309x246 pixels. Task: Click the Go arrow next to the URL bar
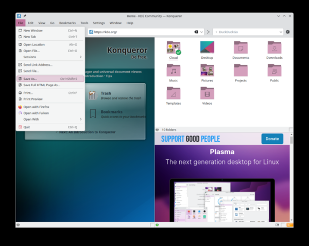[208, 32]
